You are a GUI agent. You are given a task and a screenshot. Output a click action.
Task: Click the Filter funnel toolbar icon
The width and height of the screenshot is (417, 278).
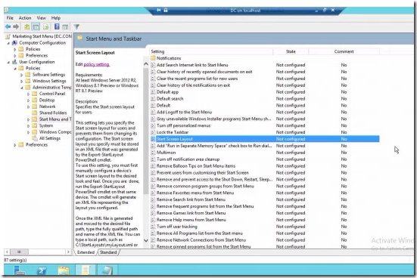[x=76, y=26]
